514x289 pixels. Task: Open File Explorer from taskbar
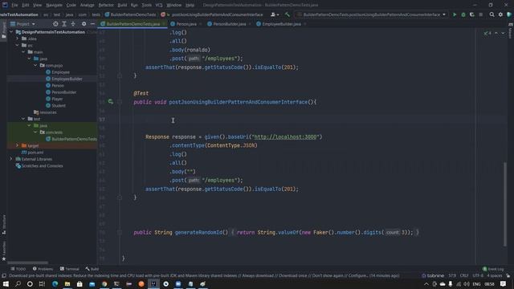point(67,283)
